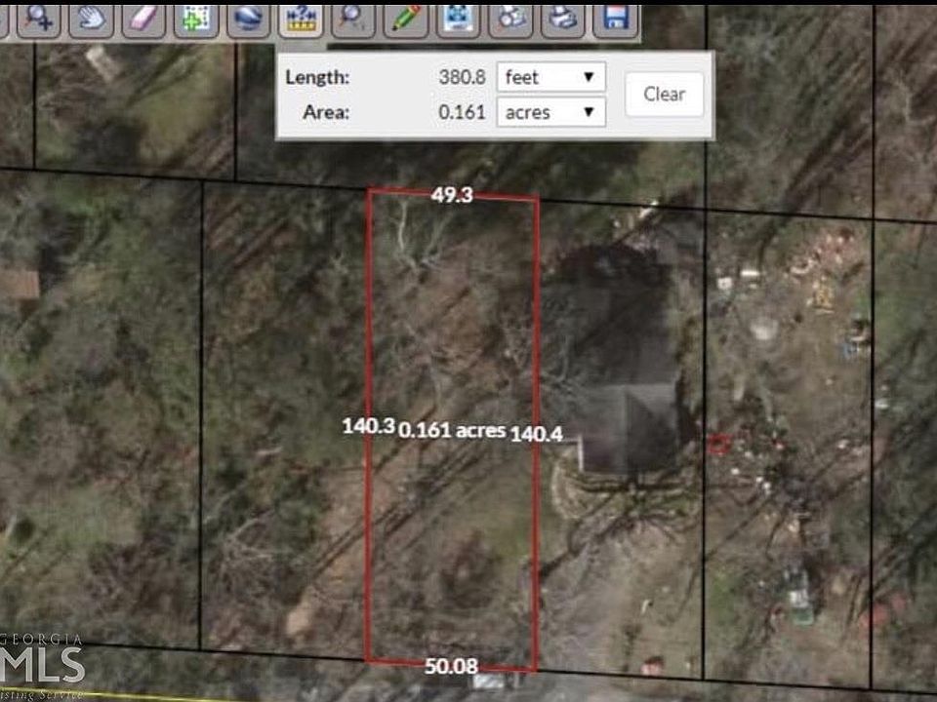
Task: Click the small red marker right of house
Action: (x=718, y=445)
